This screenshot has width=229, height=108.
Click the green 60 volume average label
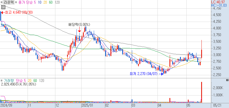pos(35,81)
